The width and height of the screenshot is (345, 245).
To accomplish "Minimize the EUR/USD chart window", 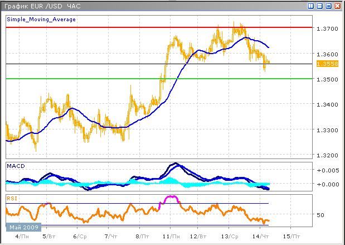I will click(x=319, y=6).
